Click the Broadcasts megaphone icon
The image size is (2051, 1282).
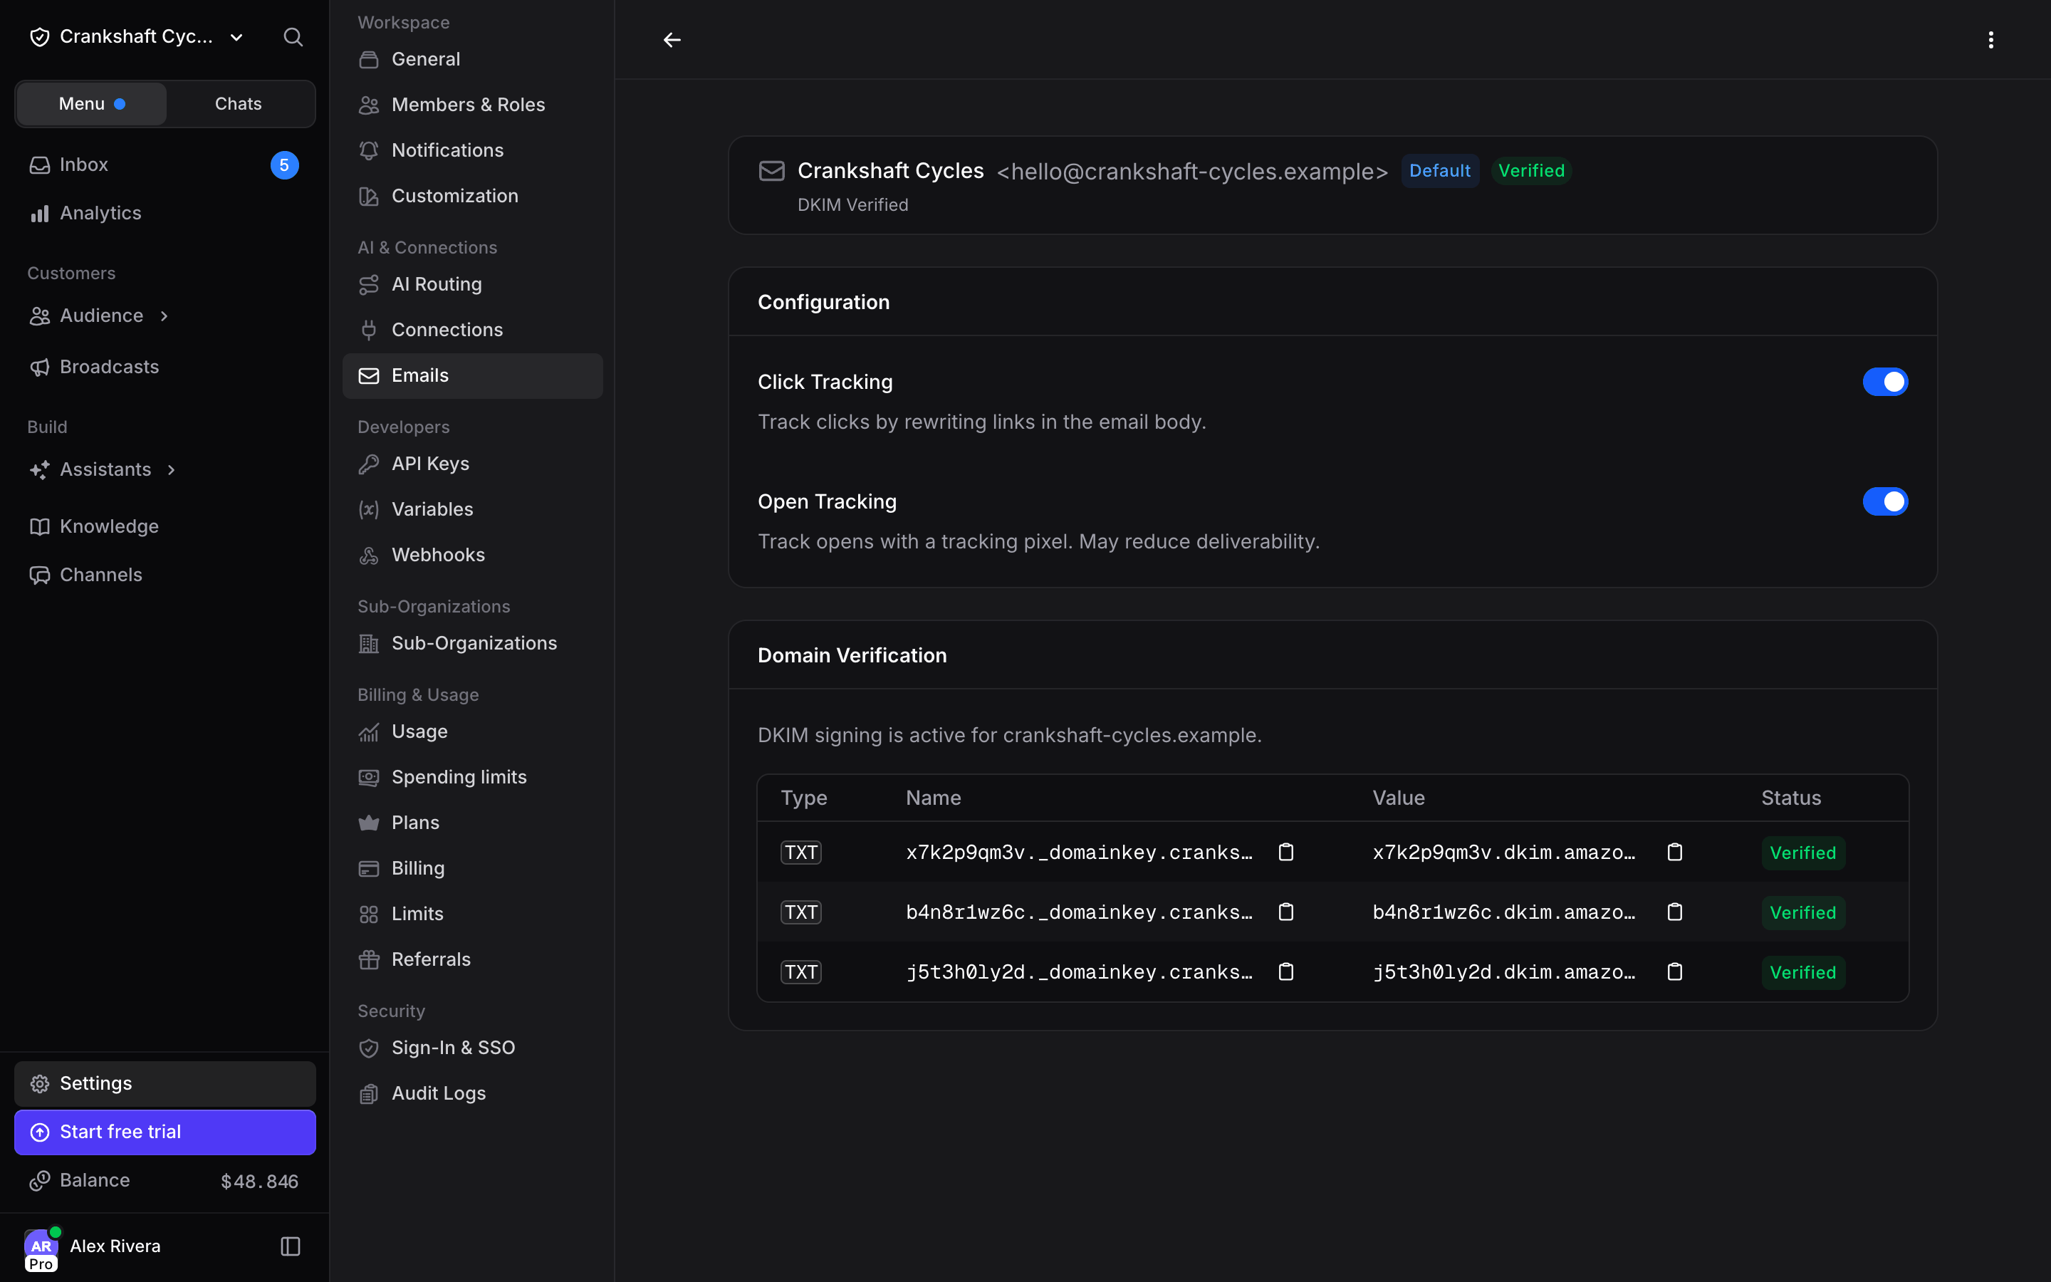coord(40,367)
